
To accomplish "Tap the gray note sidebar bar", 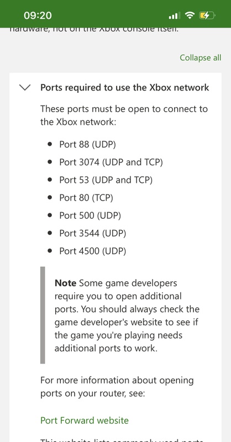I will pos(43,315).
